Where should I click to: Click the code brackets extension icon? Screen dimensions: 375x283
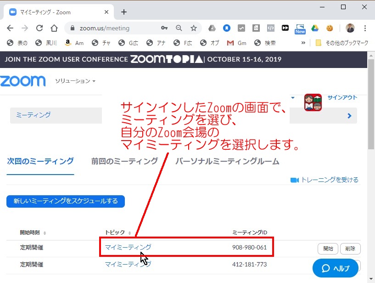tap(270, 28)
